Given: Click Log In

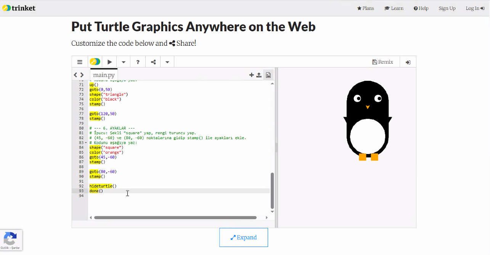Looking at the screenshot, I should 475,8.
